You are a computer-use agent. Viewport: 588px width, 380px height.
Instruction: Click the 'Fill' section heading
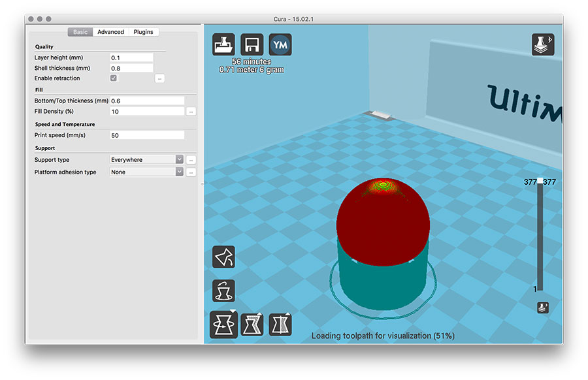[x=39, y=90]
